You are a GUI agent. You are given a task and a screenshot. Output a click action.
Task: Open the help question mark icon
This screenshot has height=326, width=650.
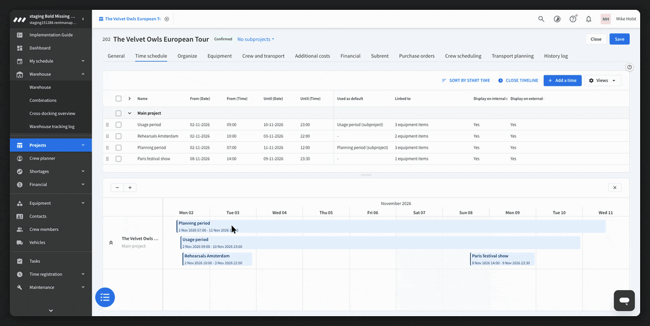pos(573,19)
